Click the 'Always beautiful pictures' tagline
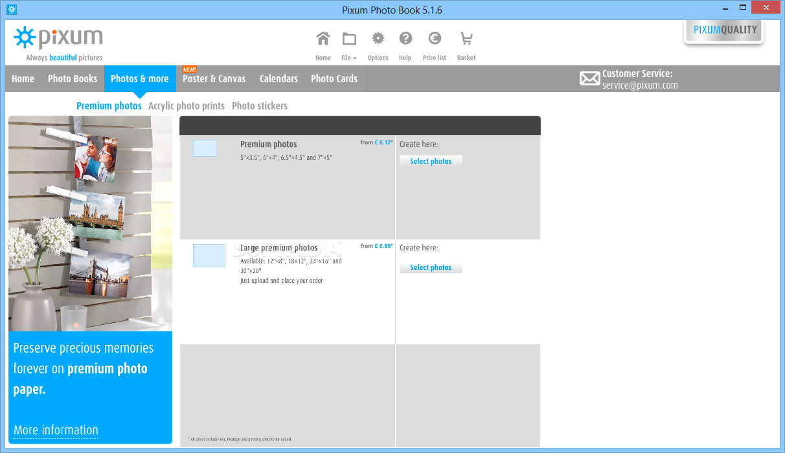The height and width of the screenshot is (453, 785). [64, 58]
